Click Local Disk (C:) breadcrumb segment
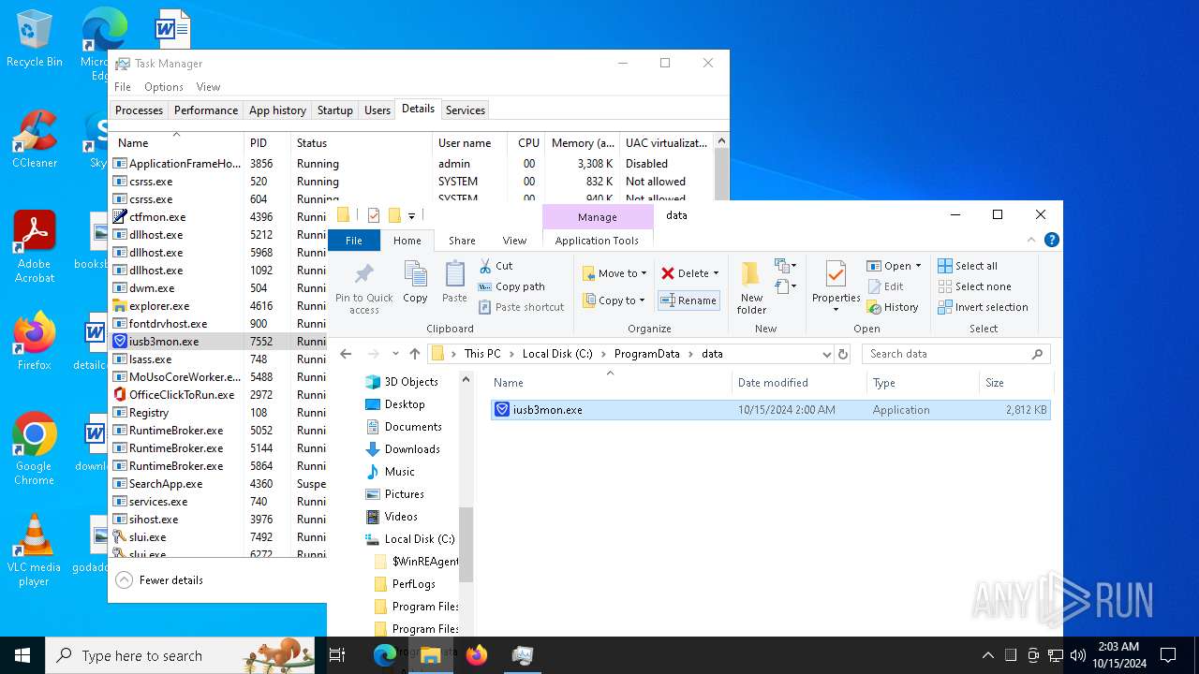This screenshot has width=1199, height=674. pyautogui.click(x=558, y=354)
